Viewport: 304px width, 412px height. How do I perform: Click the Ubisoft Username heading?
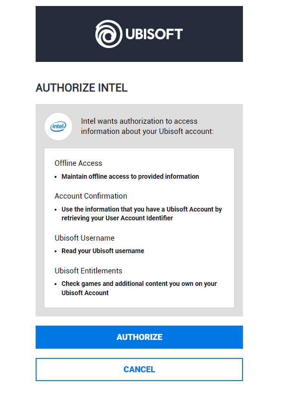point(85,238)
